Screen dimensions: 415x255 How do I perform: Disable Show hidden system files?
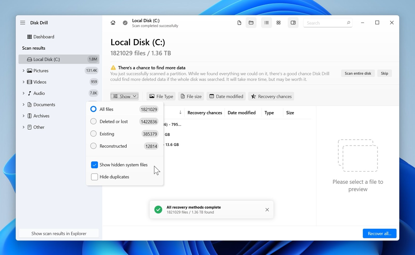pyautogui.click(x=94, y=165)
